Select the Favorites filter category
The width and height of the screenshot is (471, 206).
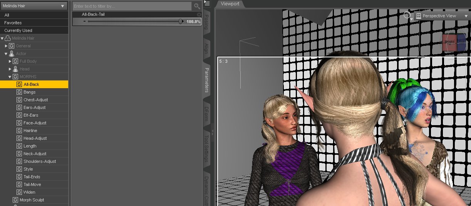click(x=34, y=23)
